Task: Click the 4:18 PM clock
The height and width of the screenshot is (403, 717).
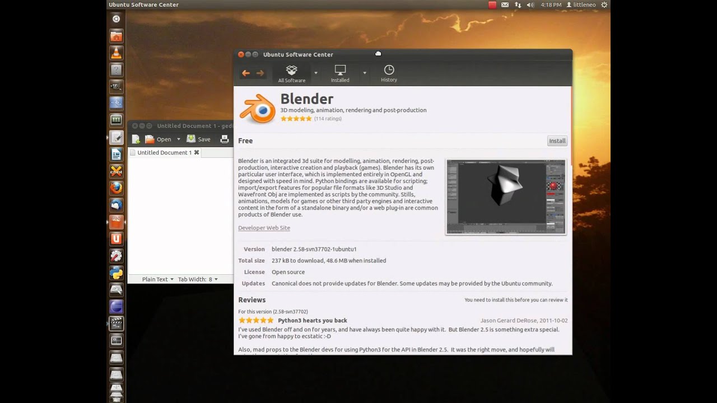Action: click(551, 4)
